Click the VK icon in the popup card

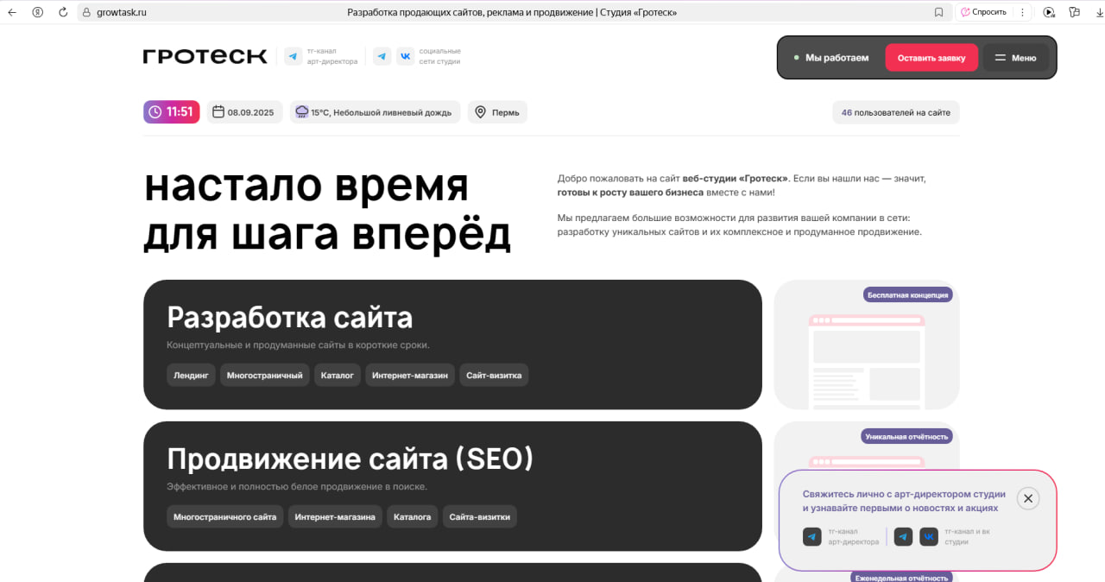pyautogui.click(x=928, y=537)
